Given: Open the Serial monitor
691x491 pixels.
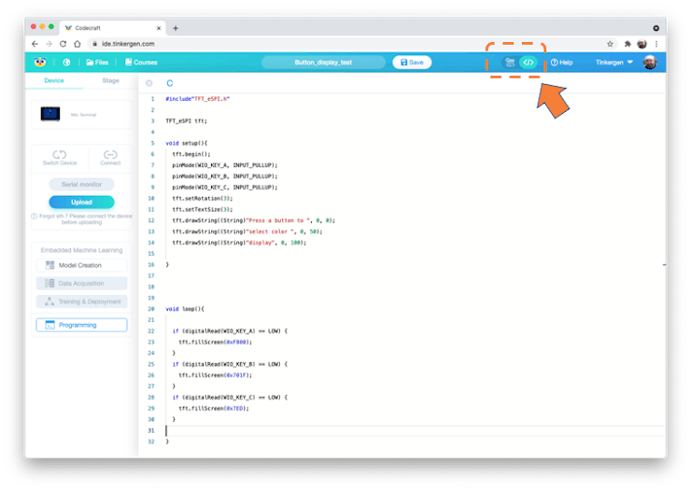Looking at the screenshot, I should tap(81, 185).
